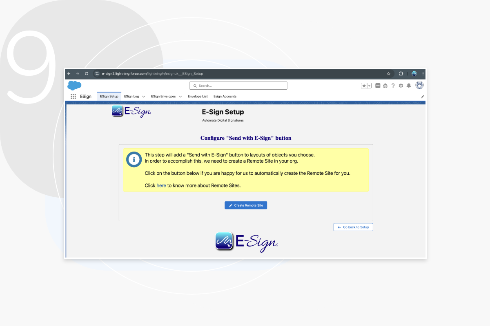Click the Salesforce global search box
This screenshot has width=490, height=326.
(x=238, y=86)
